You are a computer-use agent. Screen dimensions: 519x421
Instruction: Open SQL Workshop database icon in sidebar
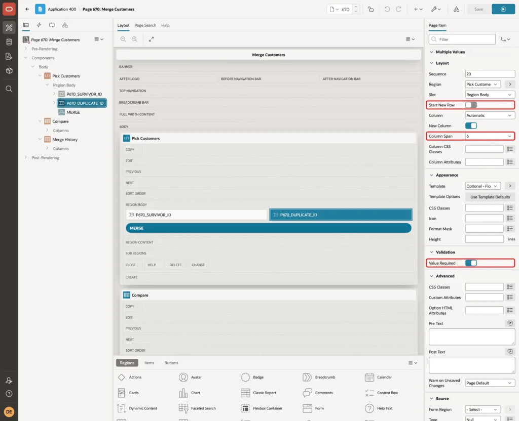pyautogui.click(x=9, y=42)
